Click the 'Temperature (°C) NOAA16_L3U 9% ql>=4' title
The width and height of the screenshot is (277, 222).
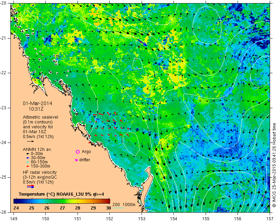[61, 194]
